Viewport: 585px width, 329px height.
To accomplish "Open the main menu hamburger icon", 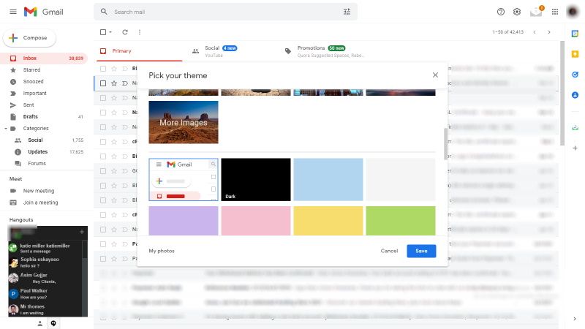I will click(x=13, y=12).
